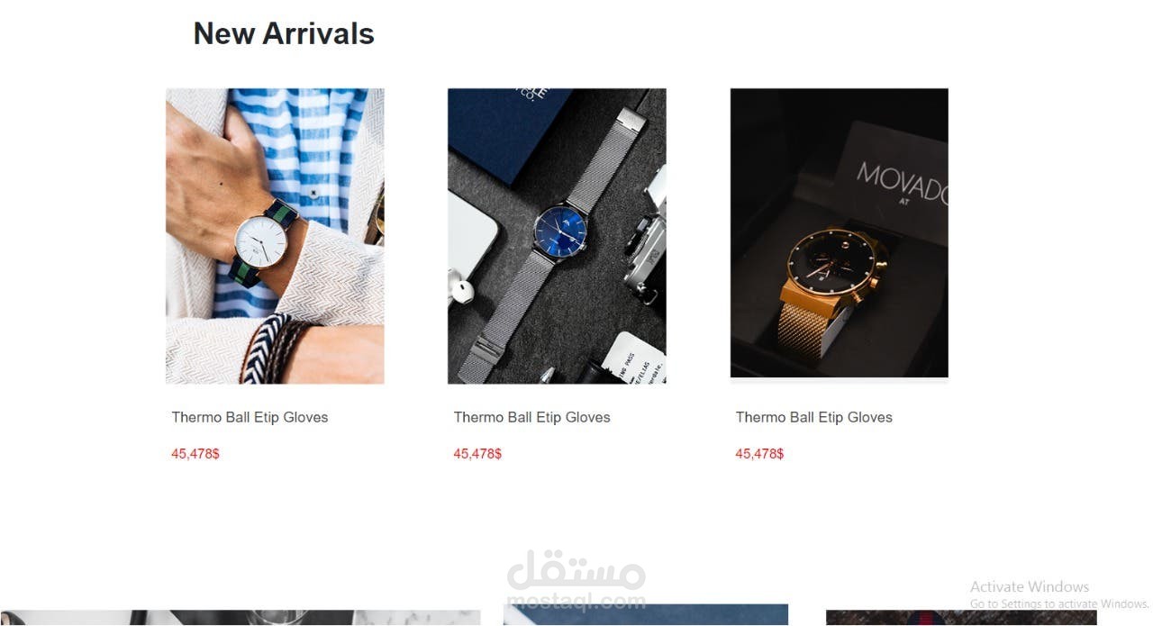Click the Activate Windows notice title
Viewport: 1153px width, 626px height.
[x=1030, y=586]
